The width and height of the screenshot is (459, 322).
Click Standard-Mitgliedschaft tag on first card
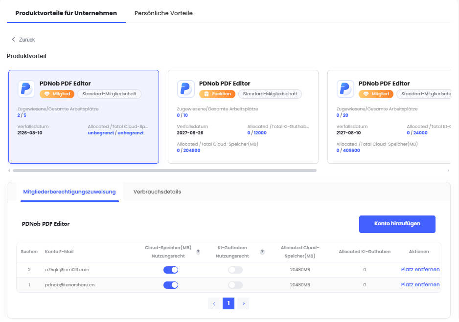[x=109, y=94]
